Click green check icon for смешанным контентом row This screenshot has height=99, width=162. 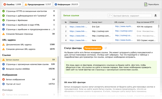[x=4, y=11]
